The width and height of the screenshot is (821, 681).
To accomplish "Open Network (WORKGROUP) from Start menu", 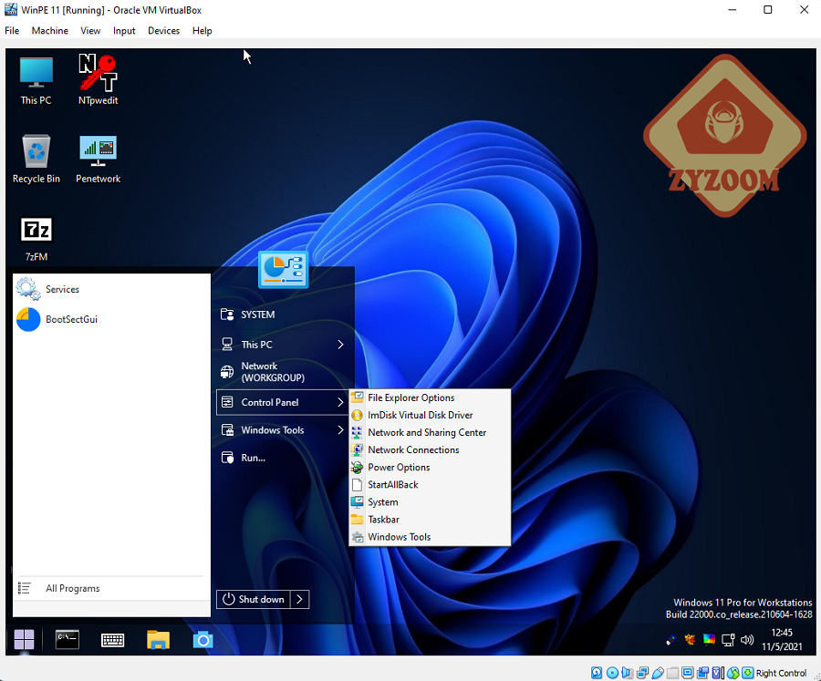I will pos(283,372).
